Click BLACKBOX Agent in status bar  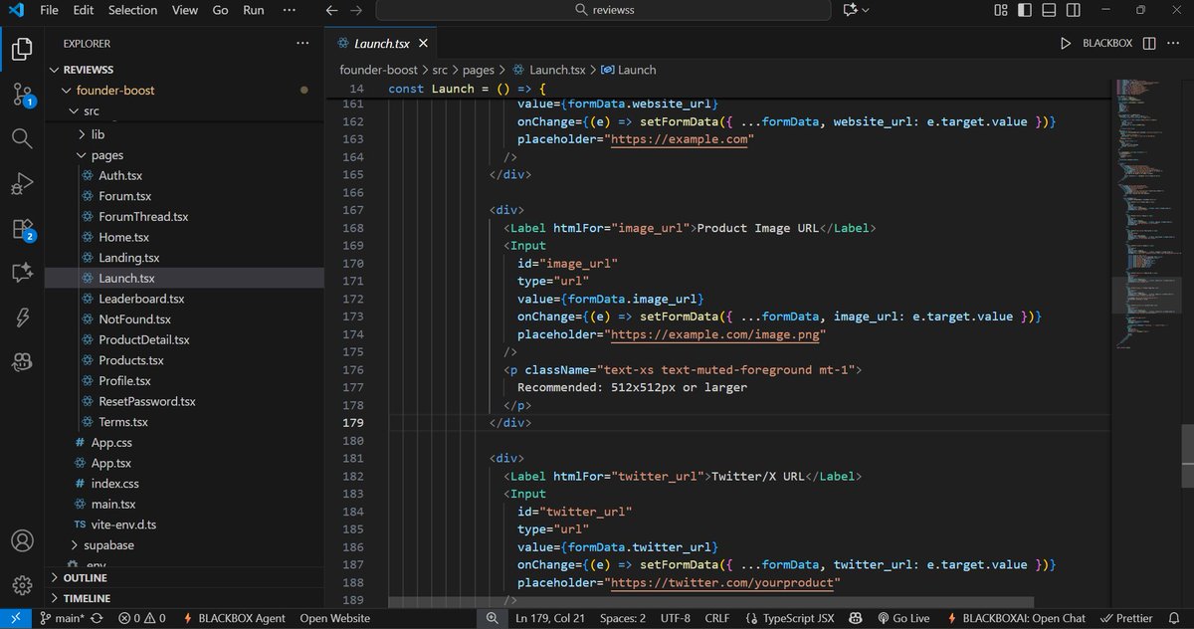234,618
